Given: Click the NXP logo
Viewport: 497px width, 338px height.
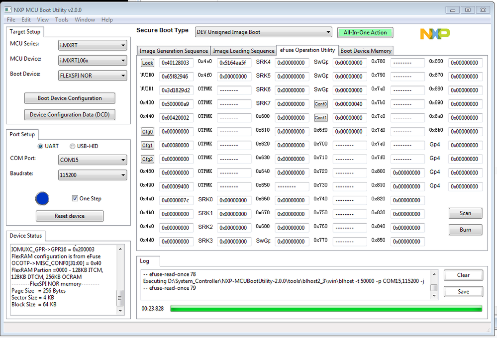Looking at the screenshot, I should click(435, 34).
